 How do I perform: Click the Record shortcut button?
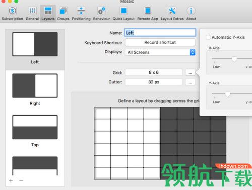pos(160,42)
